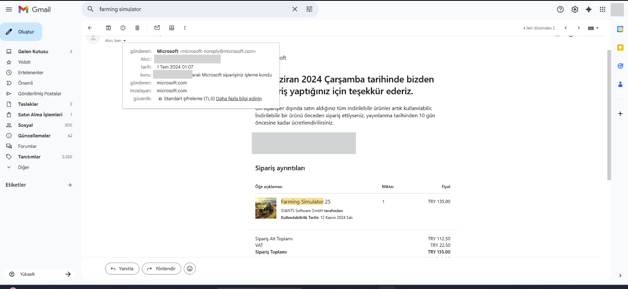Mark the conversation as unread
628x289 pixels.
tap(157, 28)
